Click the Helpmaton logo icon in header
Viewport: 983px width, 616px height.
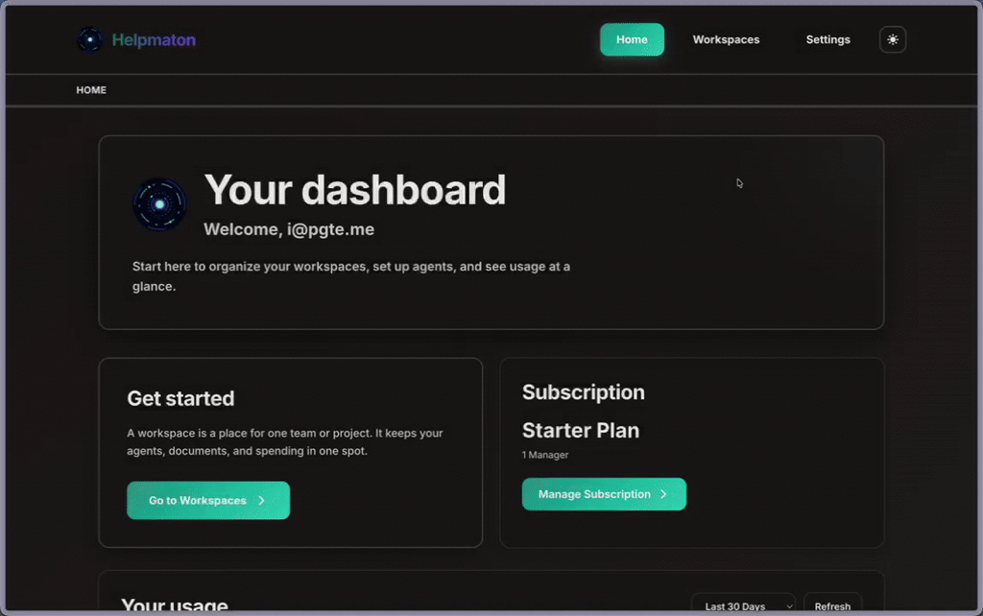pos(90,40)
